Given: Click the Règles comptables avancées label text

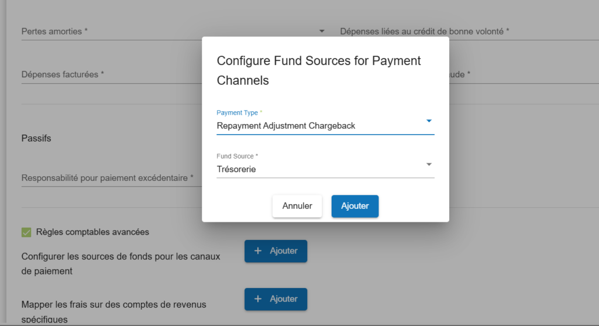Looking at the screenshot, I should 92,232.
